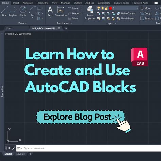The height and width of the screenshot is (161, 161).
Task: Click the Copy command
Action: (x=145, y=13)
